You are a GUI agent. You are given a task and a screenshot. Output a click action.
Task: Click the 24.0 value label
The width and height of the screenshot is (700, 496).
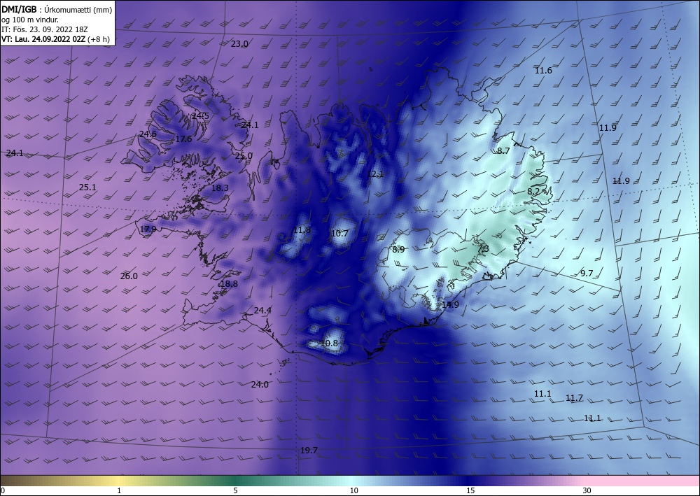260,385
